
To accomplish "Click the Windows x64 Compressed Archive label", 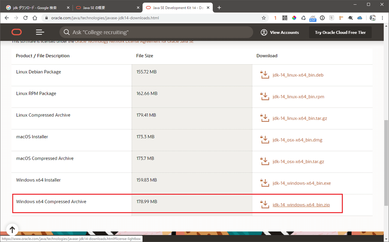I will [x=51, y=202].
